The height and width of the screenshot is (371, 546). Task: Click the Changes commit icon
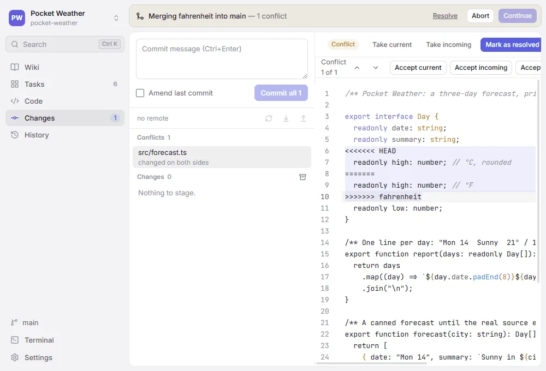click(x=15, y=118)
